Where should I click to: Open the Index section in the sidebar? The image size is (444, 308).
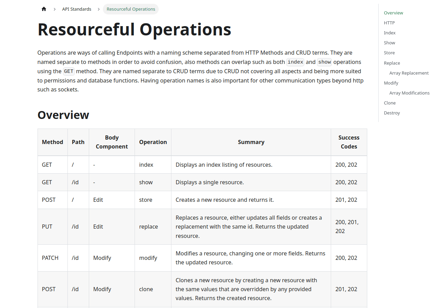(x=389, y=33)
